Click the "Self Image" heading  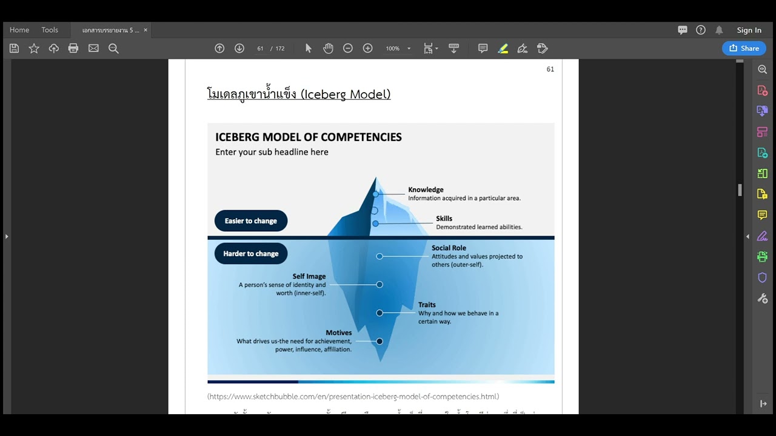pyautogui.click(x=309, y=276)
